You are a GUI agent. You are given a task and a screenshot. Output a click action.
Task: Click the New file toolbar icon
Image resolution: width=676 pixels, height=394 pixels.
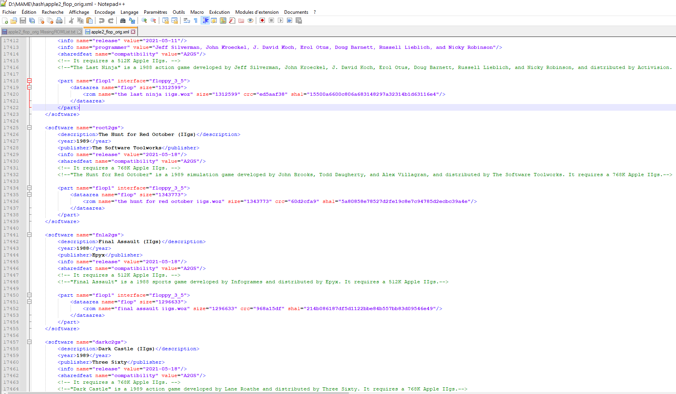click(5, 20)
